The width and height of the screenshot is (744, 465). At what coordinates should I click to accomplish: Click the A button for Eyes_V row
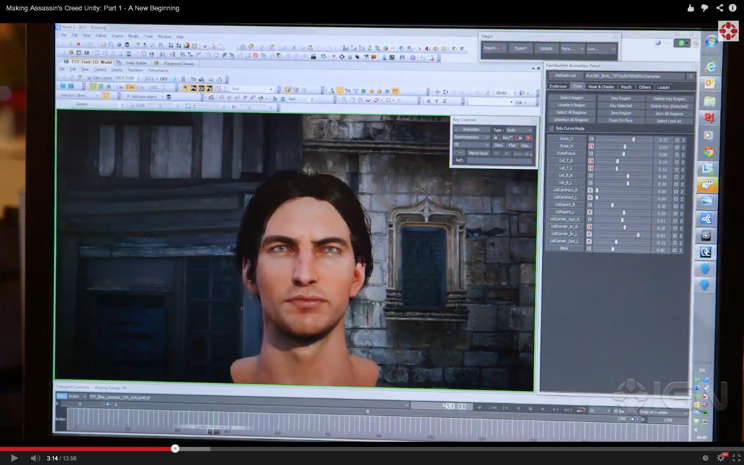coord(677,140)
